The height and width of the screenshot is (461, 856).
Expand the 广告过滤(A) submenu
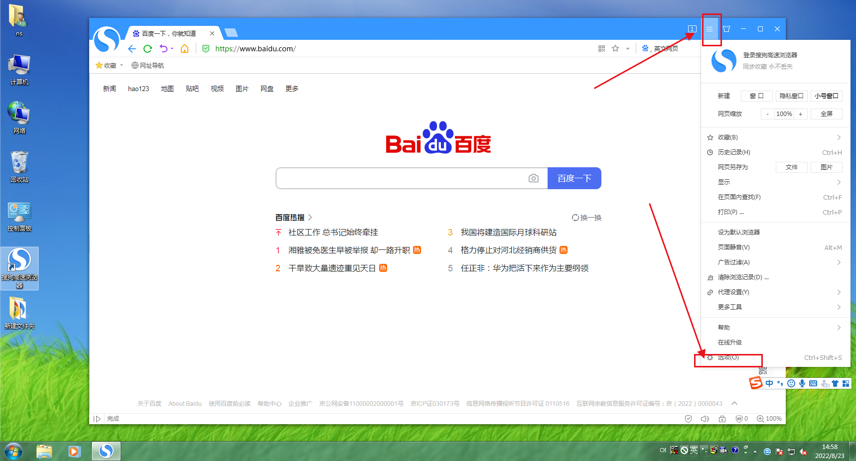[775, 262]
